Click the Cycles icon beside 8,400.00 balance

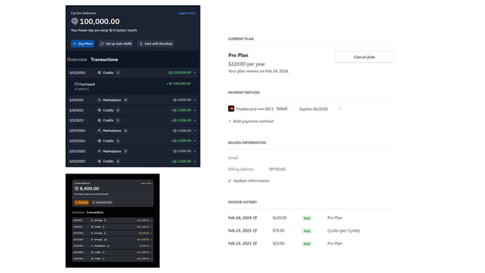(76, 189)
